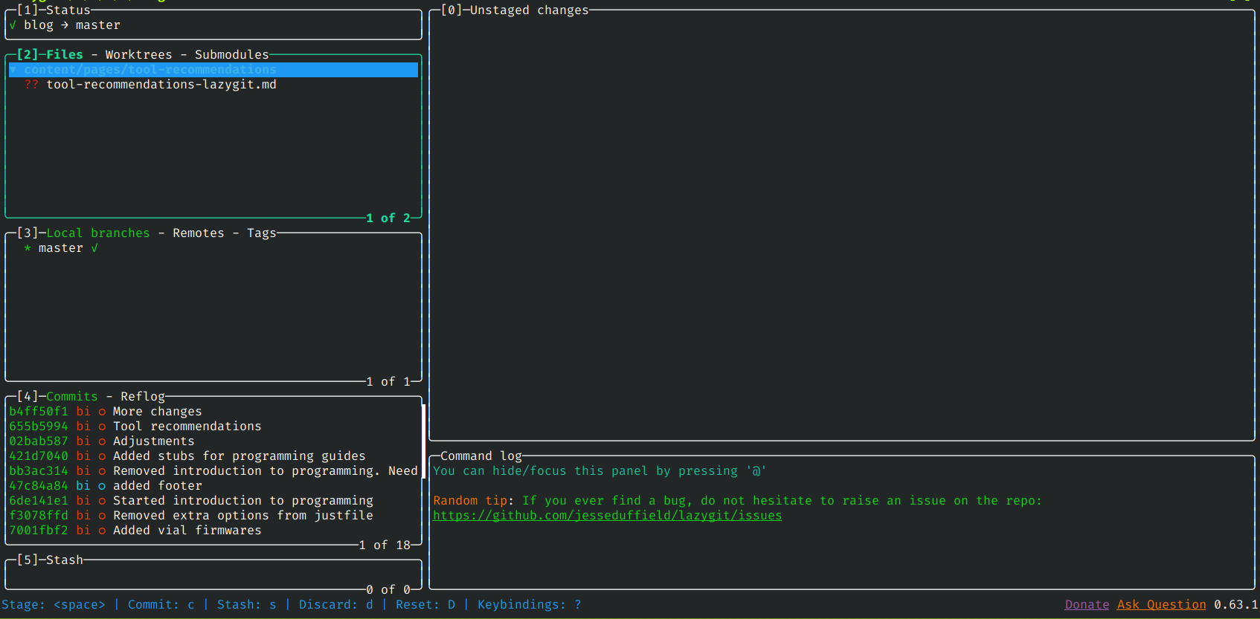Click 'Reset: D' keybinding hint
The height and width of the screenshot is (619, 1260).
(x=425, y=605)
